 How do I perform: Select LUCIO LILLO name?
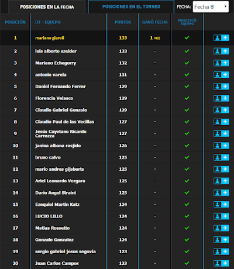(49, 216)
